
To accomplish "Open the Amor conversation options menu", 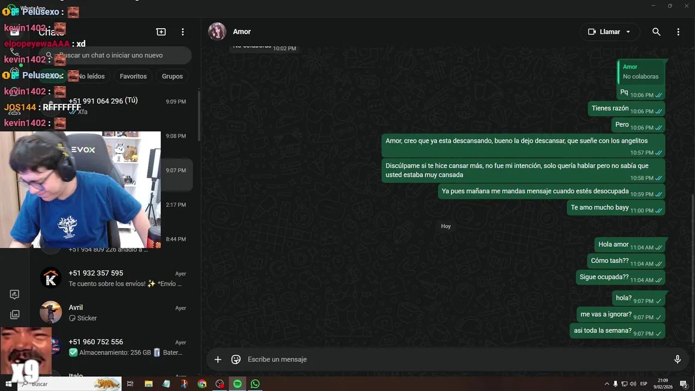I will (x=678, y=32).
